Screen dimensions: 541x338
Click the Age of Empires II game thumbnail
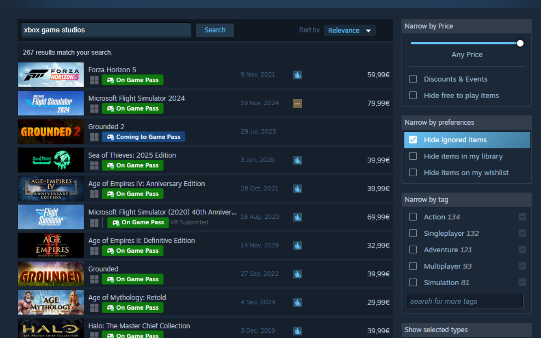pos(51,245)
